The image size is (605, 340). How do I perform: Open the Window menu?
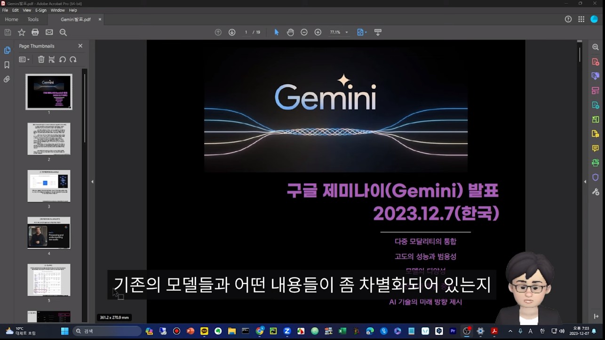pyautogui.click(x=57, y=10)
